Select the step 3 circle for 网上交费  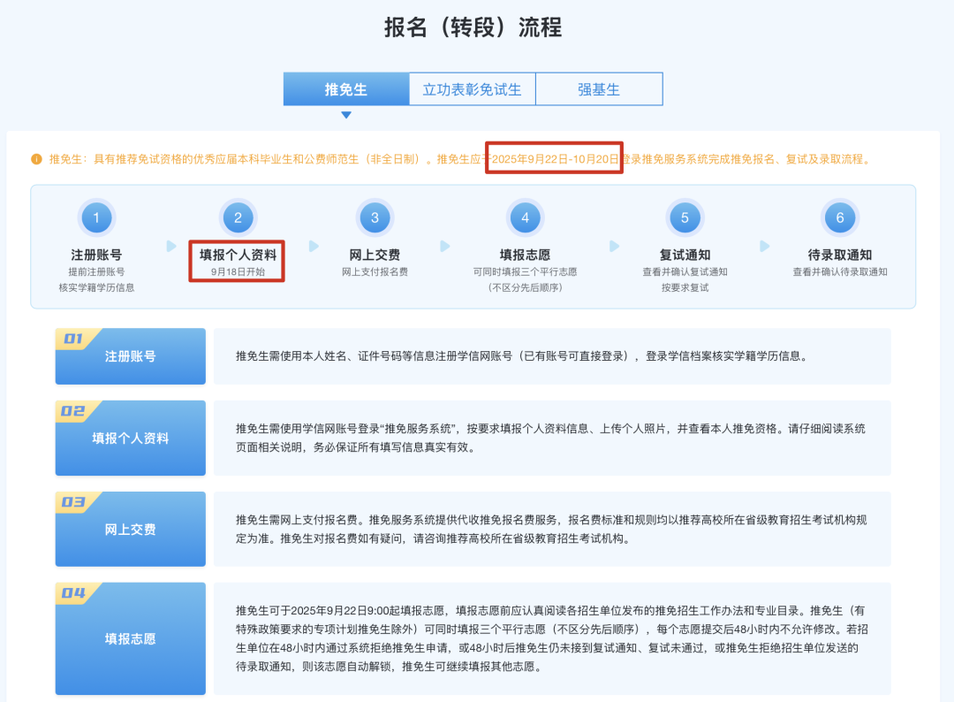[375, 217]
